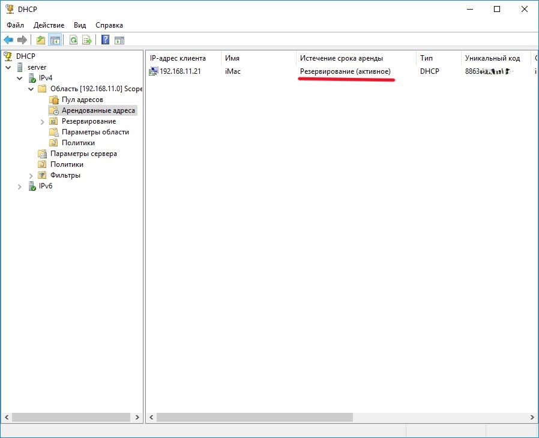Expand the Резервирование tree node

pyautogui.click(x=42, y=121)
